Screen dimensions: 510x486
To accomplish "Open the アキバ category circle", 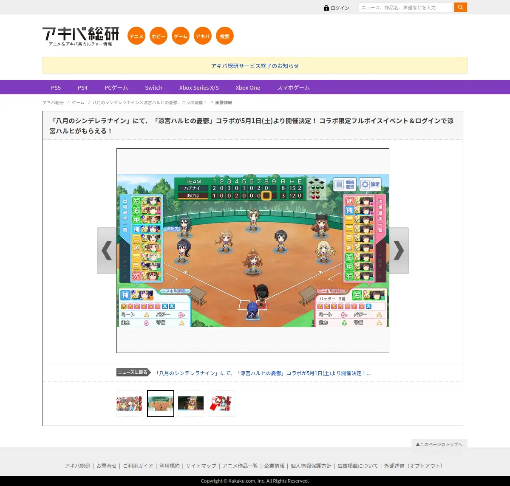I will [203, 36].
